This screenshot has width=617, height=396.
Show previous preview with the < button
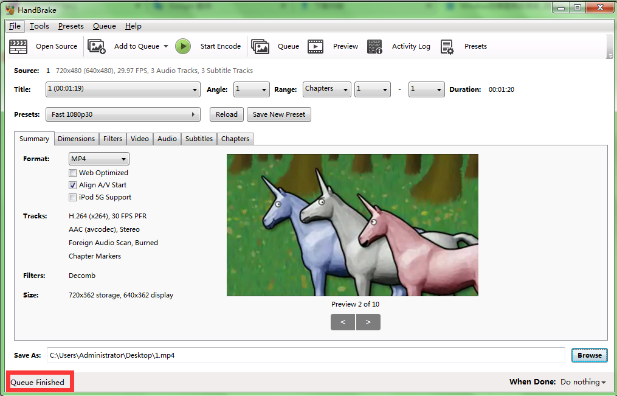click(x=343, y=322)
